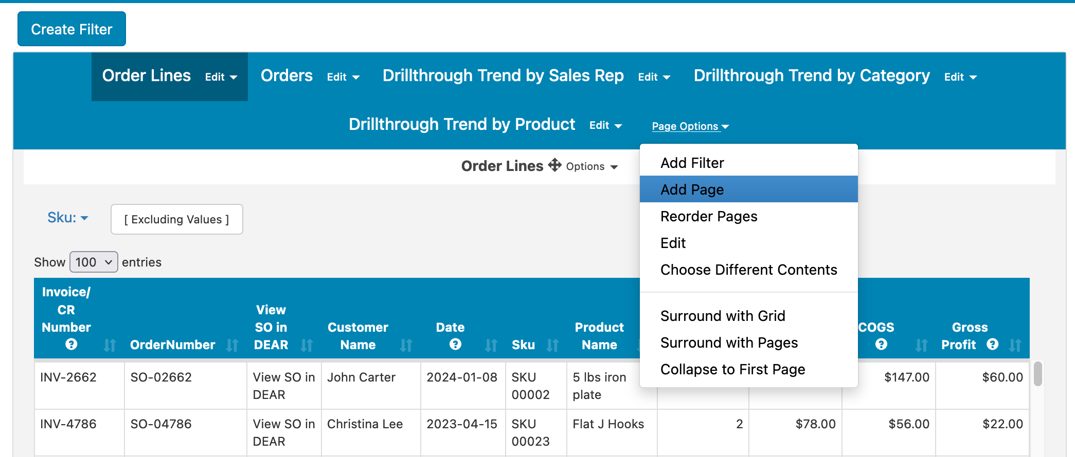Change the Show entries count selector
This screenshot has width=1075, height=457.
pyautogui.click(x=94, y=262)
